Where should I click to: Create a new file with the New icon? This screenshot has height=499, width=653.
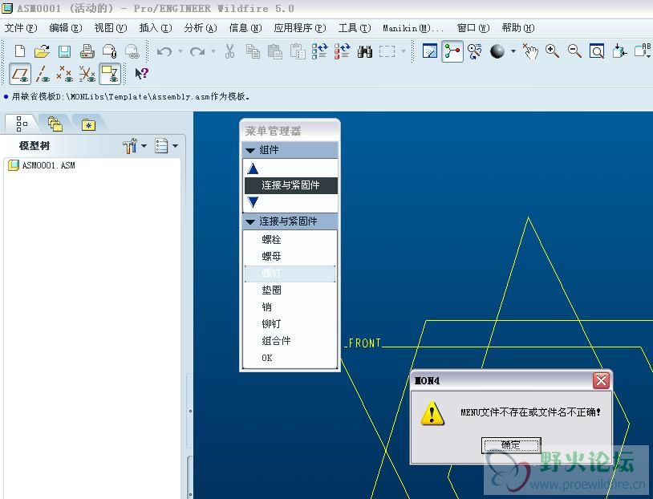pyautogui.click(x=19, y=51)
